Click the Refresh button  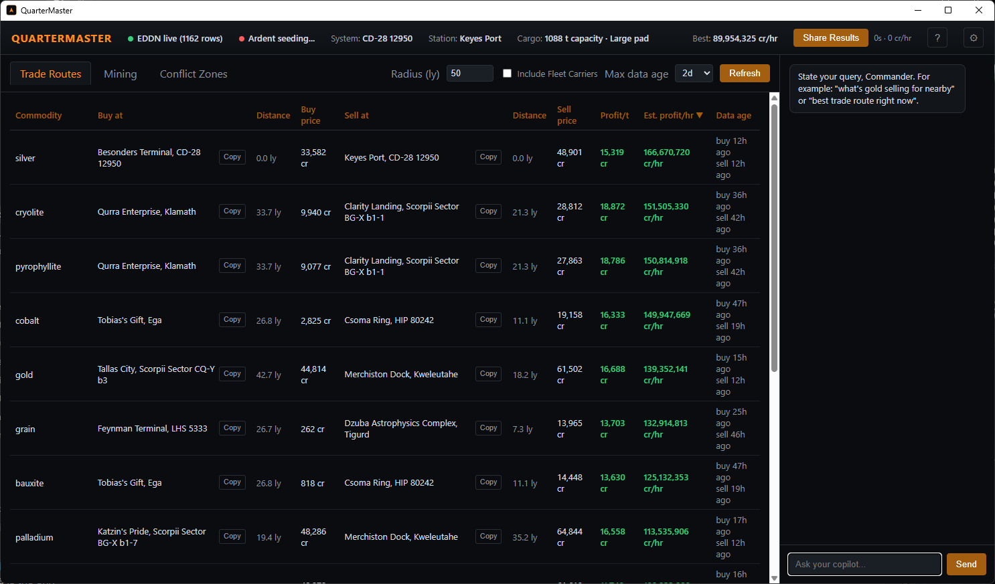tap(745, 73)
